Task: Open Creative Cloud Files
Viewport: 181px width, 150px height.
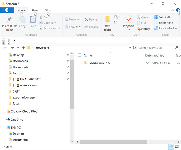Action: pyautogui.click(x=24, y=112)
